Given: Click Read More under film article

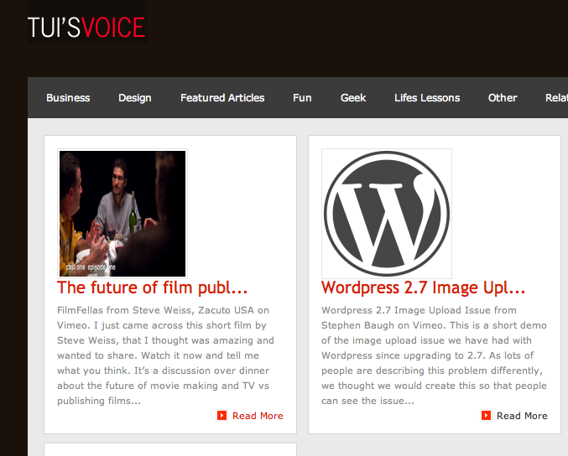Looking at the screenshot, I should pos(258,416).
